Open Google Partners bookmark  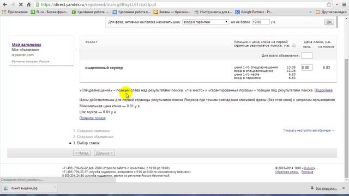coord(254,12)
